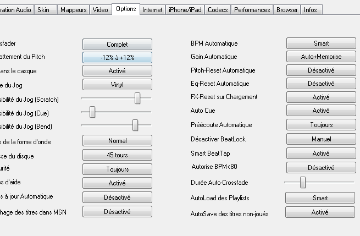
Task: Select the iPhone/iPad tab
Action: coord(186,10)
